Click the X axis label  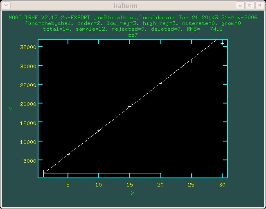click(133, 193)
